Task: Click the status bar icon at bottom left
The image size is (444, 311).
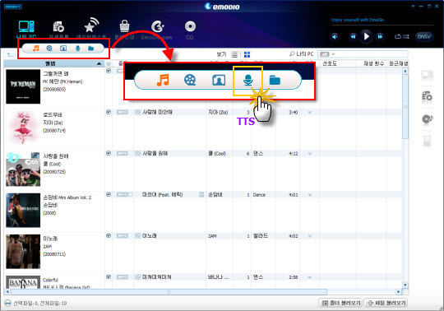Action: click(8, 304)
